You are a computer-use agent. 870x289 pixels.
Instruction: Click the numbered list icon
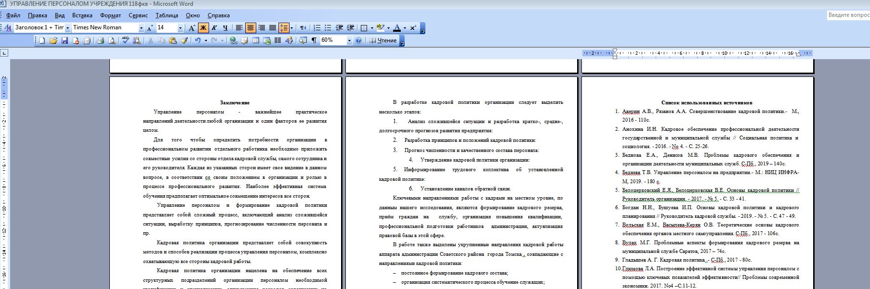pos(316,28)
